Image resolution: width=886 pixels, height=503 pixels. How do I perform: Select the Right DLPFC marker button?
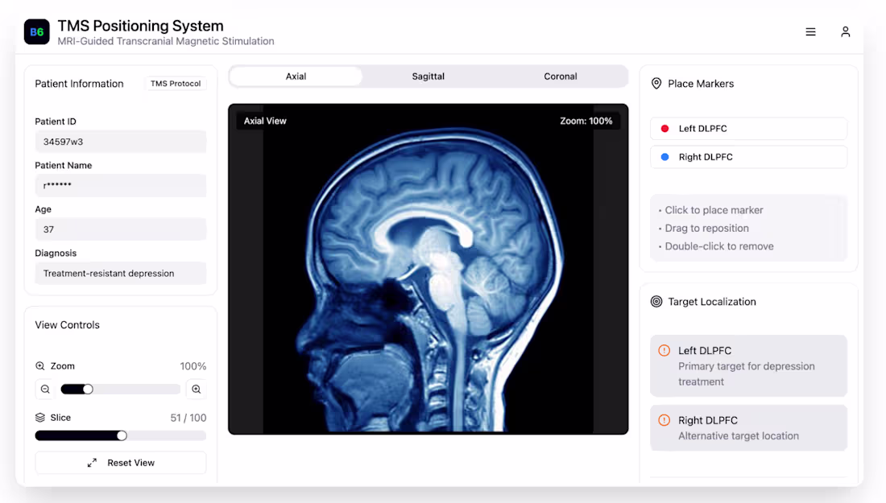click(748, 156)
